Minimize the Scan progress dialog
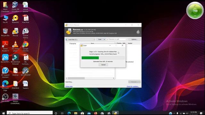The height and width of the screenshot is (115, 205). (110, 45)
